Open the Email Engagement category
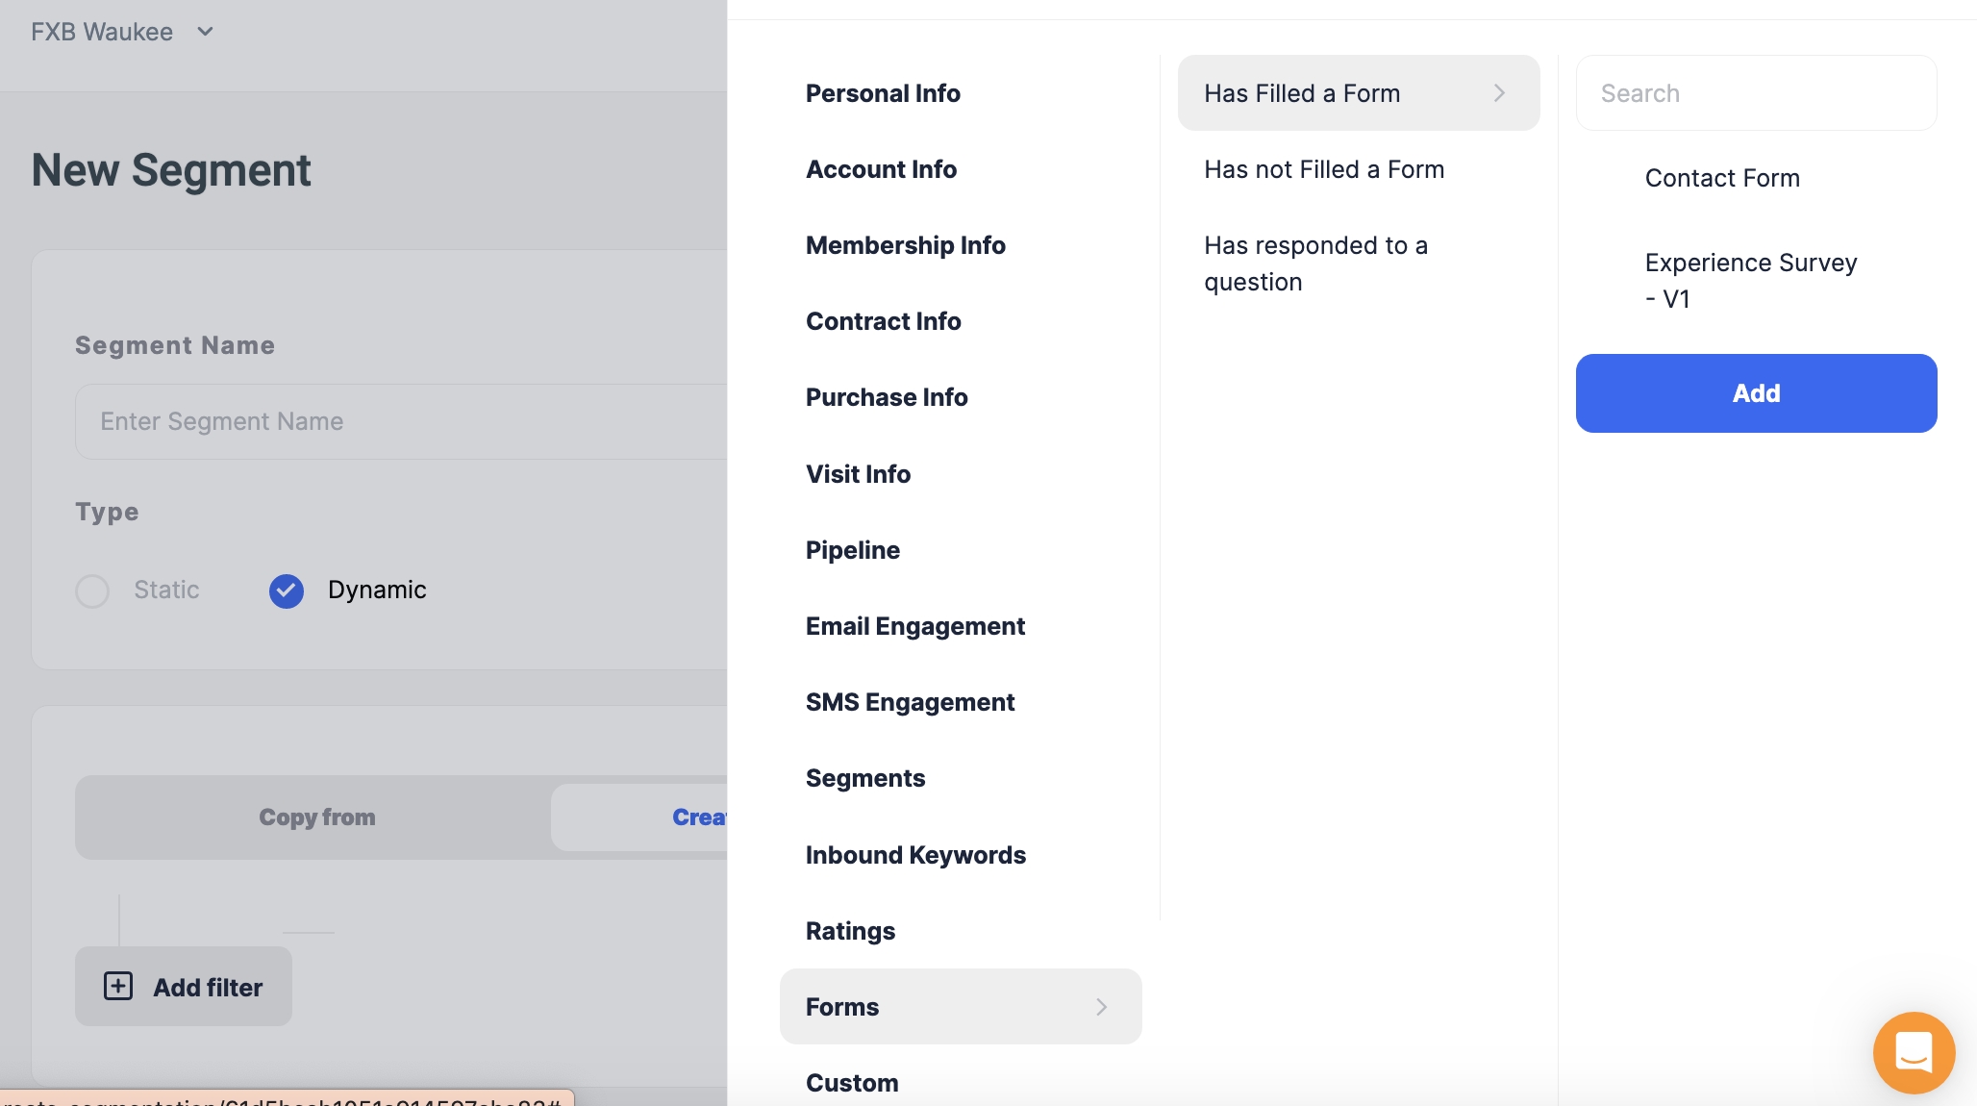Image resolution: width=1977 pixels, height=1106 pixels. 914,626
